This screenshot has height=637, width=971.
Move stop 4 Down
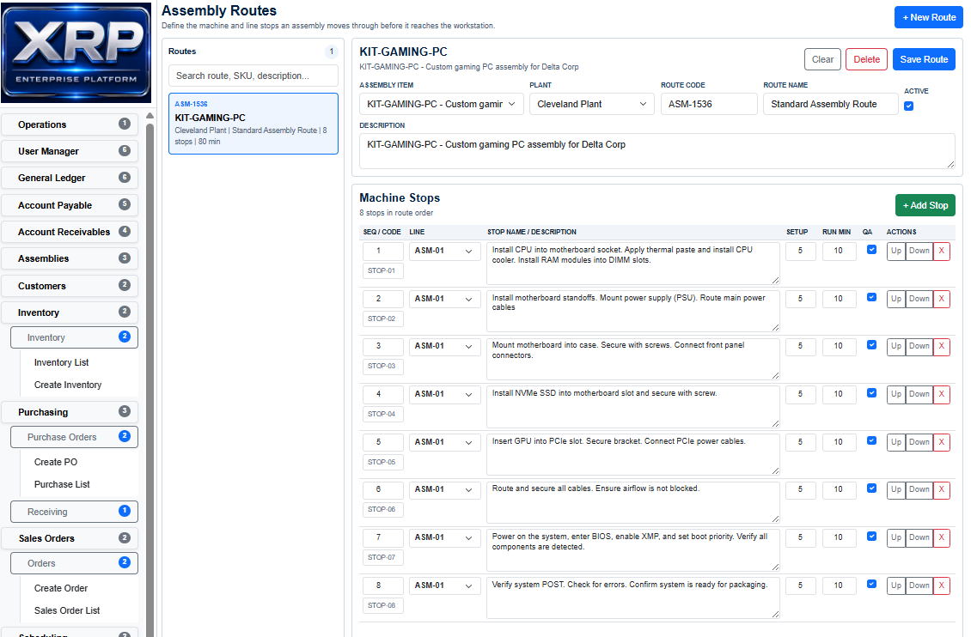click(x=919, y=395)
